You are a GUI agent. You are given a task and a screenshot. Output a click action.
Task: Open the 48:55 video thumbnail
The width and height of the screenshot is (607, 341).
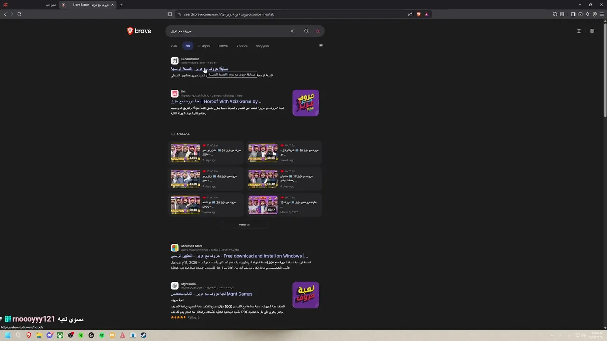coord(263,153)
